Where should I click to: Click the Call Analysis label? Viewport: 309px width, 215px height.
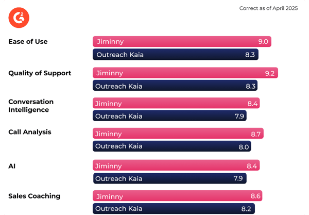pos(30,132)
